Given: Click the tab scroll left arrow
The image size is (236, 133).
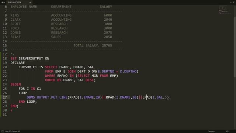Looking at the screenshot, I should tap(2, 2).
